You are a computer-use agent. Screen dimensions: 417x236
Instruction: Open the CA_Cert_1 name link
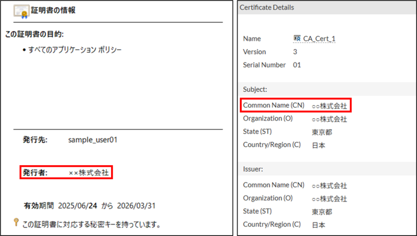pyautogui.click(x=319, y=39)
